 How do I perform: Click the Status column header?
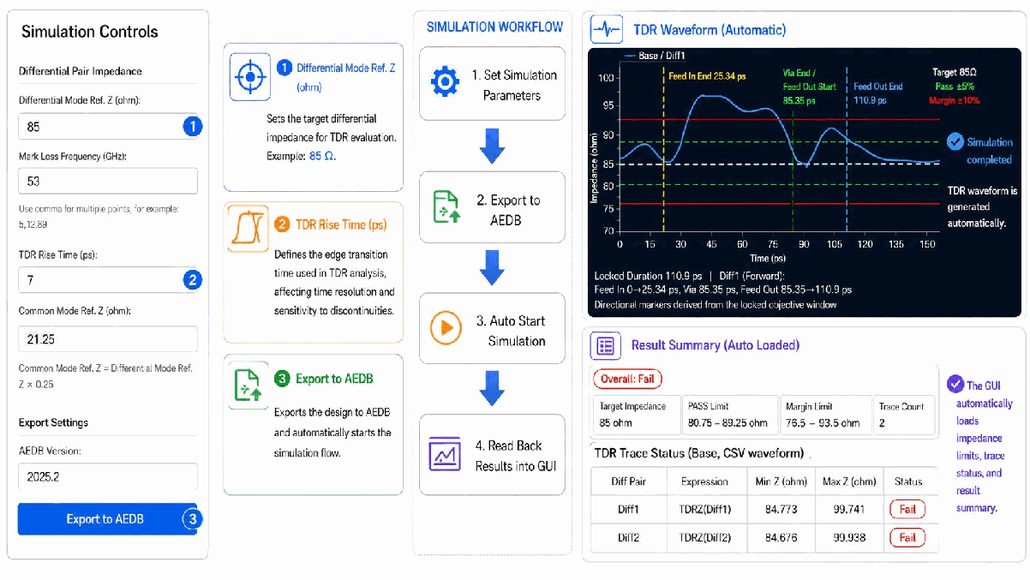coord(908,481)
